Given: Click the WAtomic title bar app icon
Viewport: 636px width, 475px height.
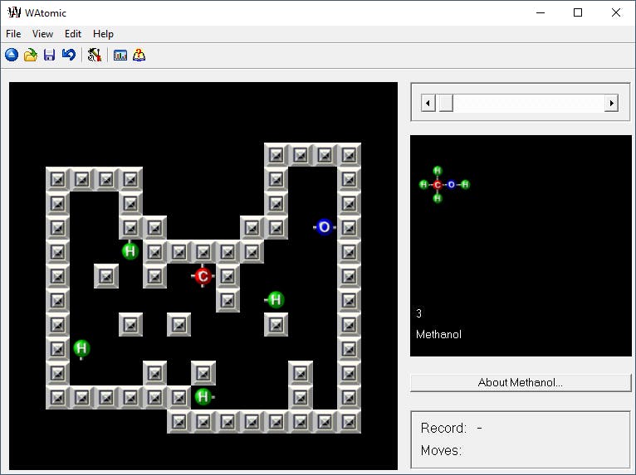Looking at the screenshot, I should [14, 12].
